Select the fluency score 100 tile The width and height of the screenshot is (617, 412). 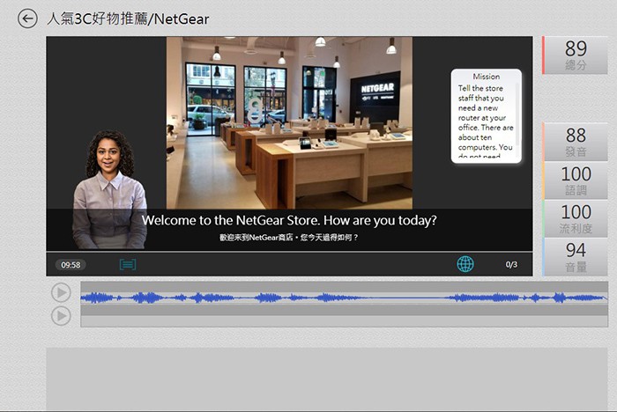pos(576,217)
